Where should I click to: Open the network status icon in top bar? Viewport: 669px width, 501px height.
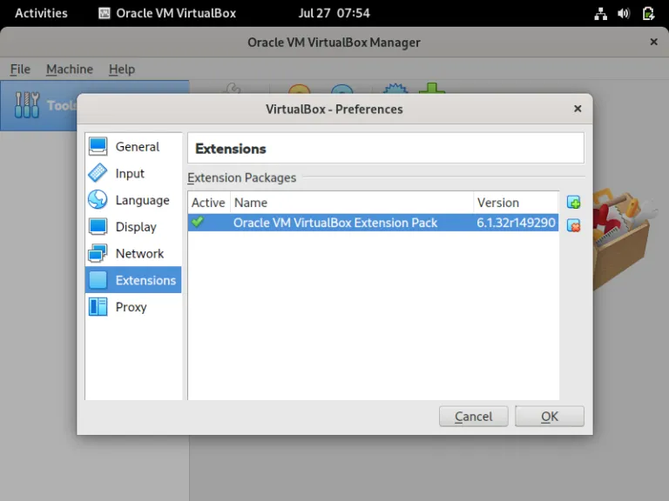point(601,14)
